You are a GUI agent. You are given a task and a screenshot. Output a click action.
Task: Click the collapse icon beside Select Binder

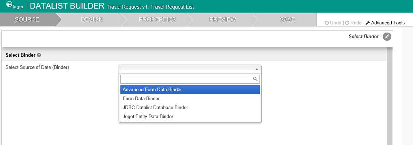tap(387, 36)
